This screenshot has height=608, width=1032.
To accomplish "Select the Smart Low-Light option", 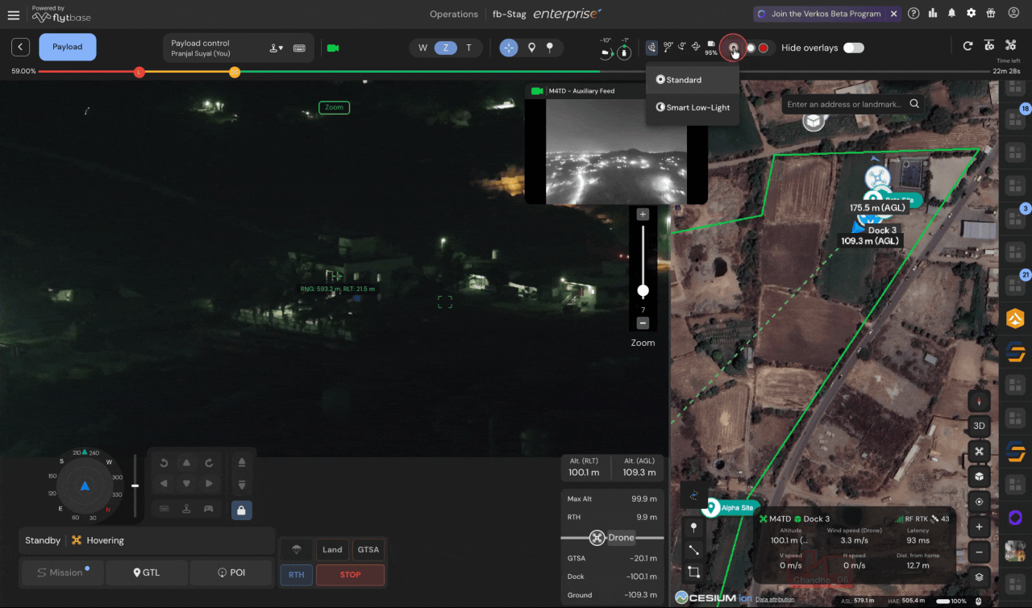I will 693,107.
